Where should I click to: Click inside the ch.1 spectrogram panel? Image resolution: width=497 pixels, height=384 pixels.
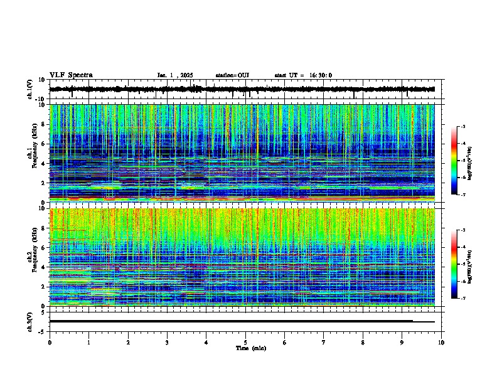tap(242, 153)
